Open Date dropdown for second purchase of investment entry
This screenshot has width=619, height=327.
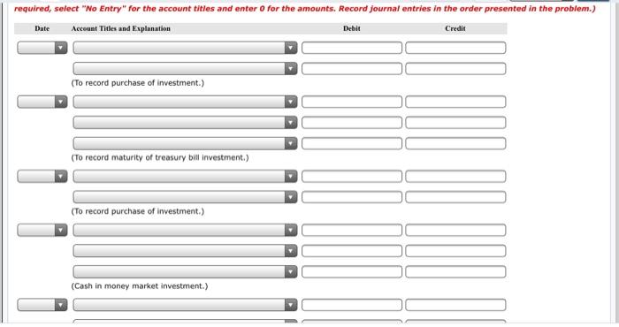click(42, 177)
